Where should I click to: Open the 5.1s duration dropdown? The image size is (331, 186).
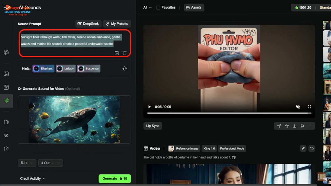coord(27,163)
